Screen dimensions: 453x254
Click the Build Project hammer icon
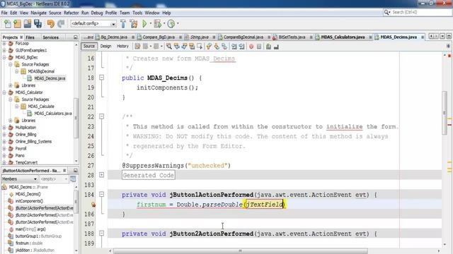123,23
